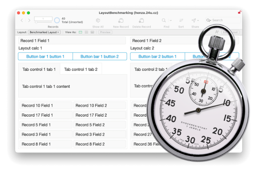Click Record 36 field in right portal
The image size is (257, 171).
pyautogui.click(x=147, y=144)
